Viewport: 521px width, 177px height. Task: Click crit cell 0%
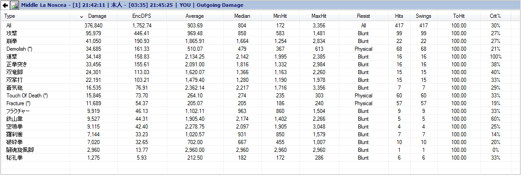[x=495, y=150]
